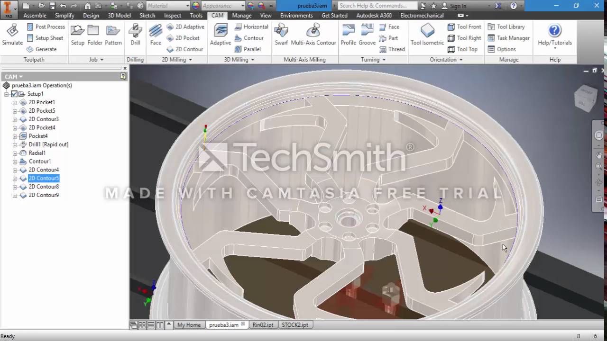Create a new Setup in Job panel
This screenshot has height=341, width=607.
[x=78, y=35]
